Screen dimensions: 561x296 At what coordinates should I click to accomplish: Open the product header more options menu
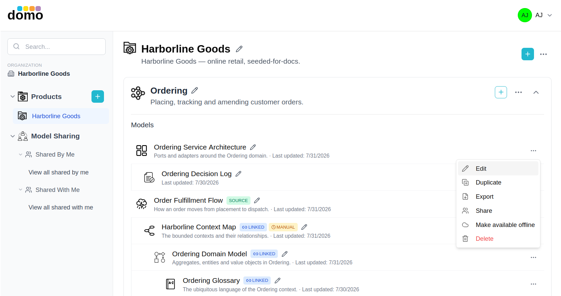pos(543,54)
